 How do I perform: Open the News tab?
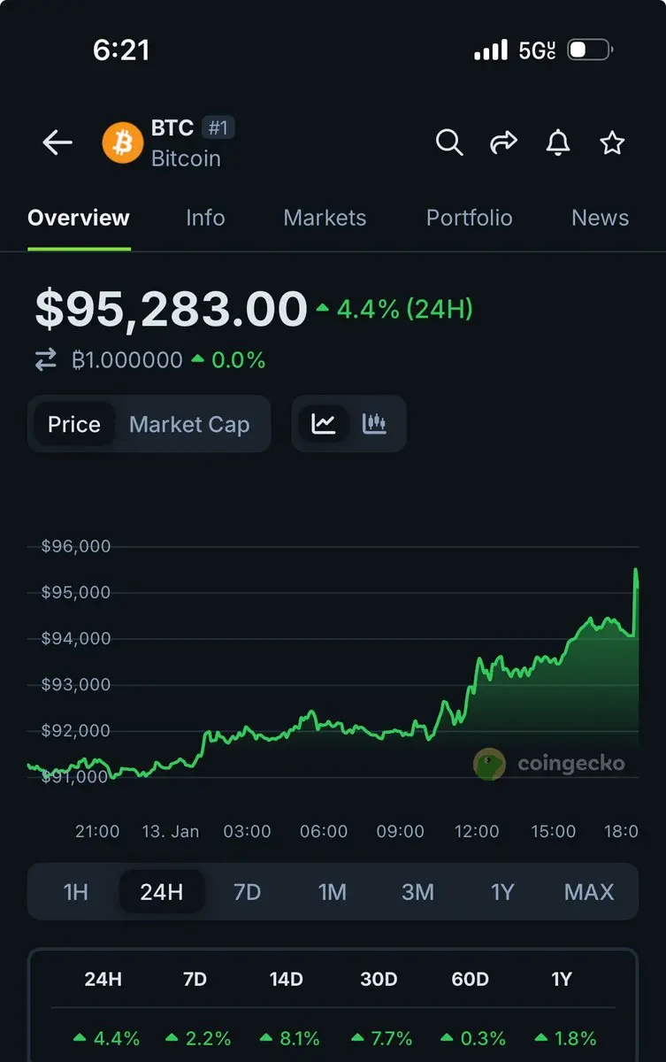tap(600, 218)
